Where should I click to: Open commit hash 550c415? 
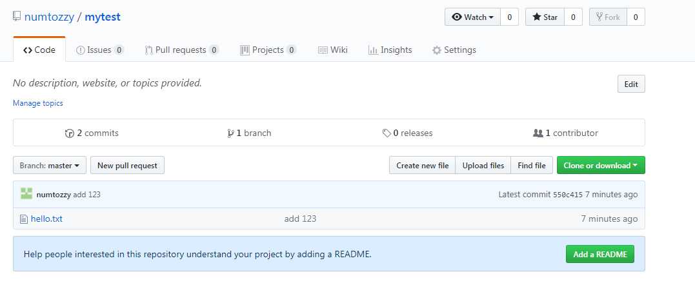click(x=568, y=195)
